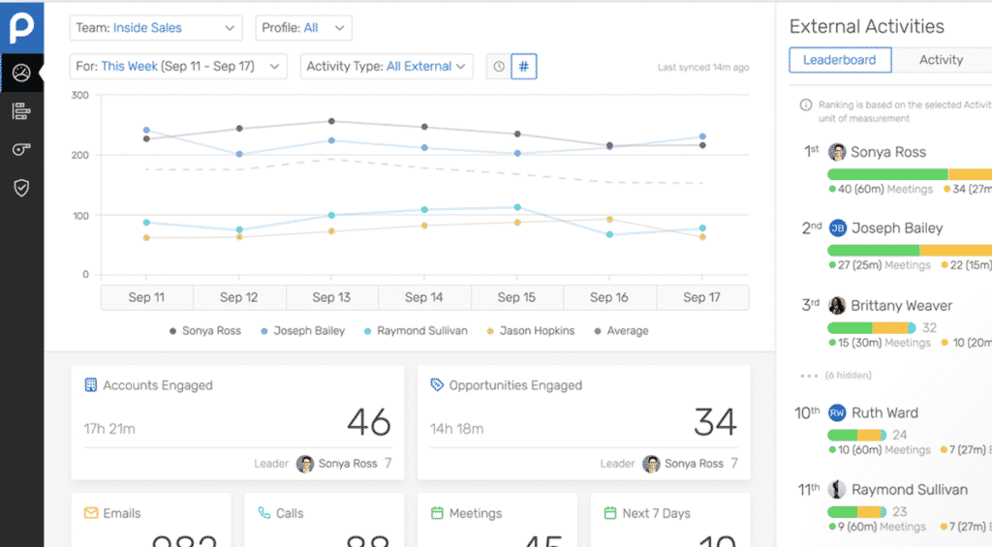Open the Opportunities Engaged card
The image size is (992, 547).
584,422
